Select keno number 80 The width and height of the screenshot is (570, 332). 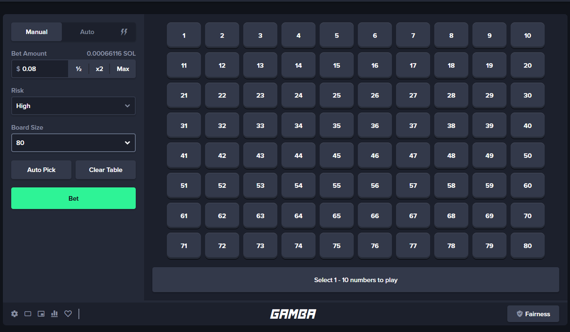pyautogui.click(x=528, y=245)
